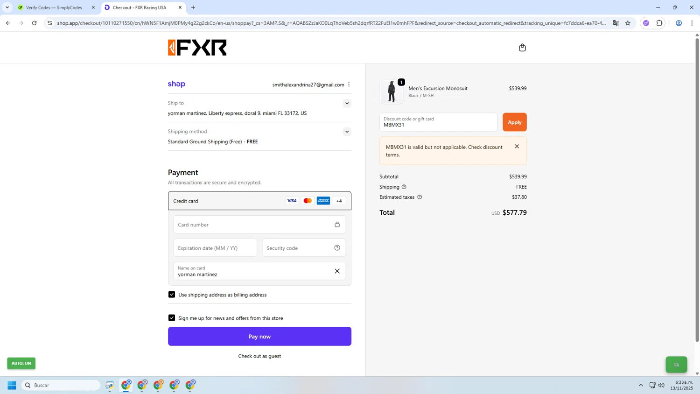Click the American Express logo
Image resolution: width=700 pixels, height=394 pixels.
(323, 201)
